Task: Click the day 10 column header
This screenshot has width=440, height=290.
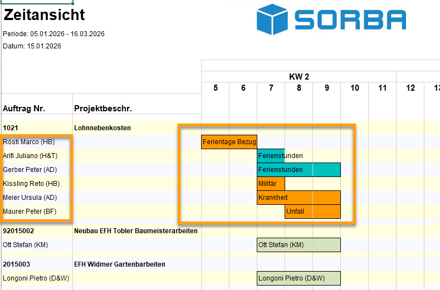Action: click(354, 87)
